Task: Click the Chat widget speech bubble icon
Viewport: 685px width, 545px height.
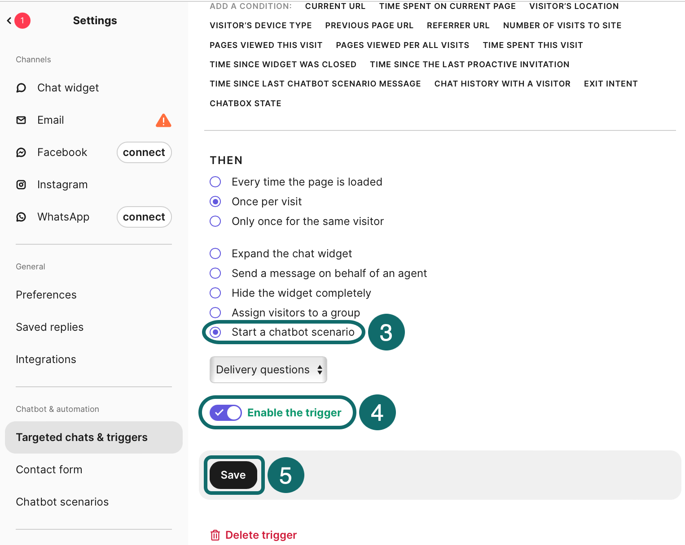Action: (x=21, y=88)
